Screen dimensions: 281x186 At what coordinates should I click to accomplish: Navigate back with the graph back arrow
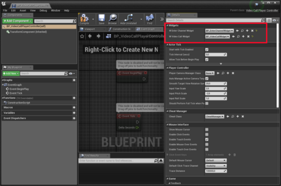tap(90, 36)
